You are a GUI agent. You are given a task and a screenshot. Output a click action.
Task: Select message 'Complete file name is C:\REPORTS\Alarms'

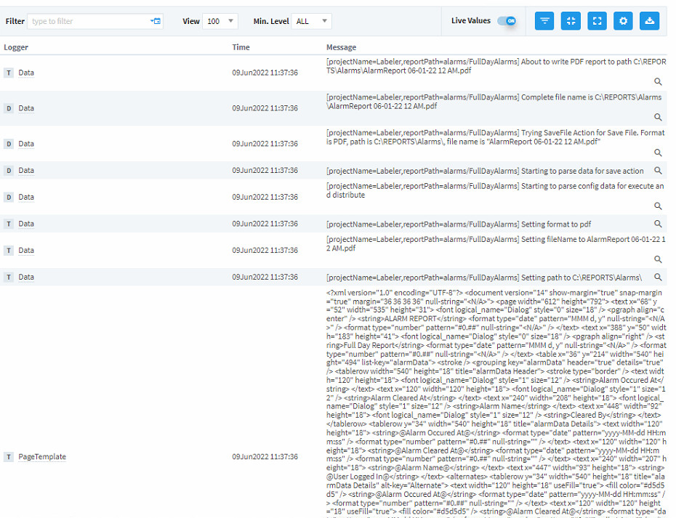[x=494, y=102]
